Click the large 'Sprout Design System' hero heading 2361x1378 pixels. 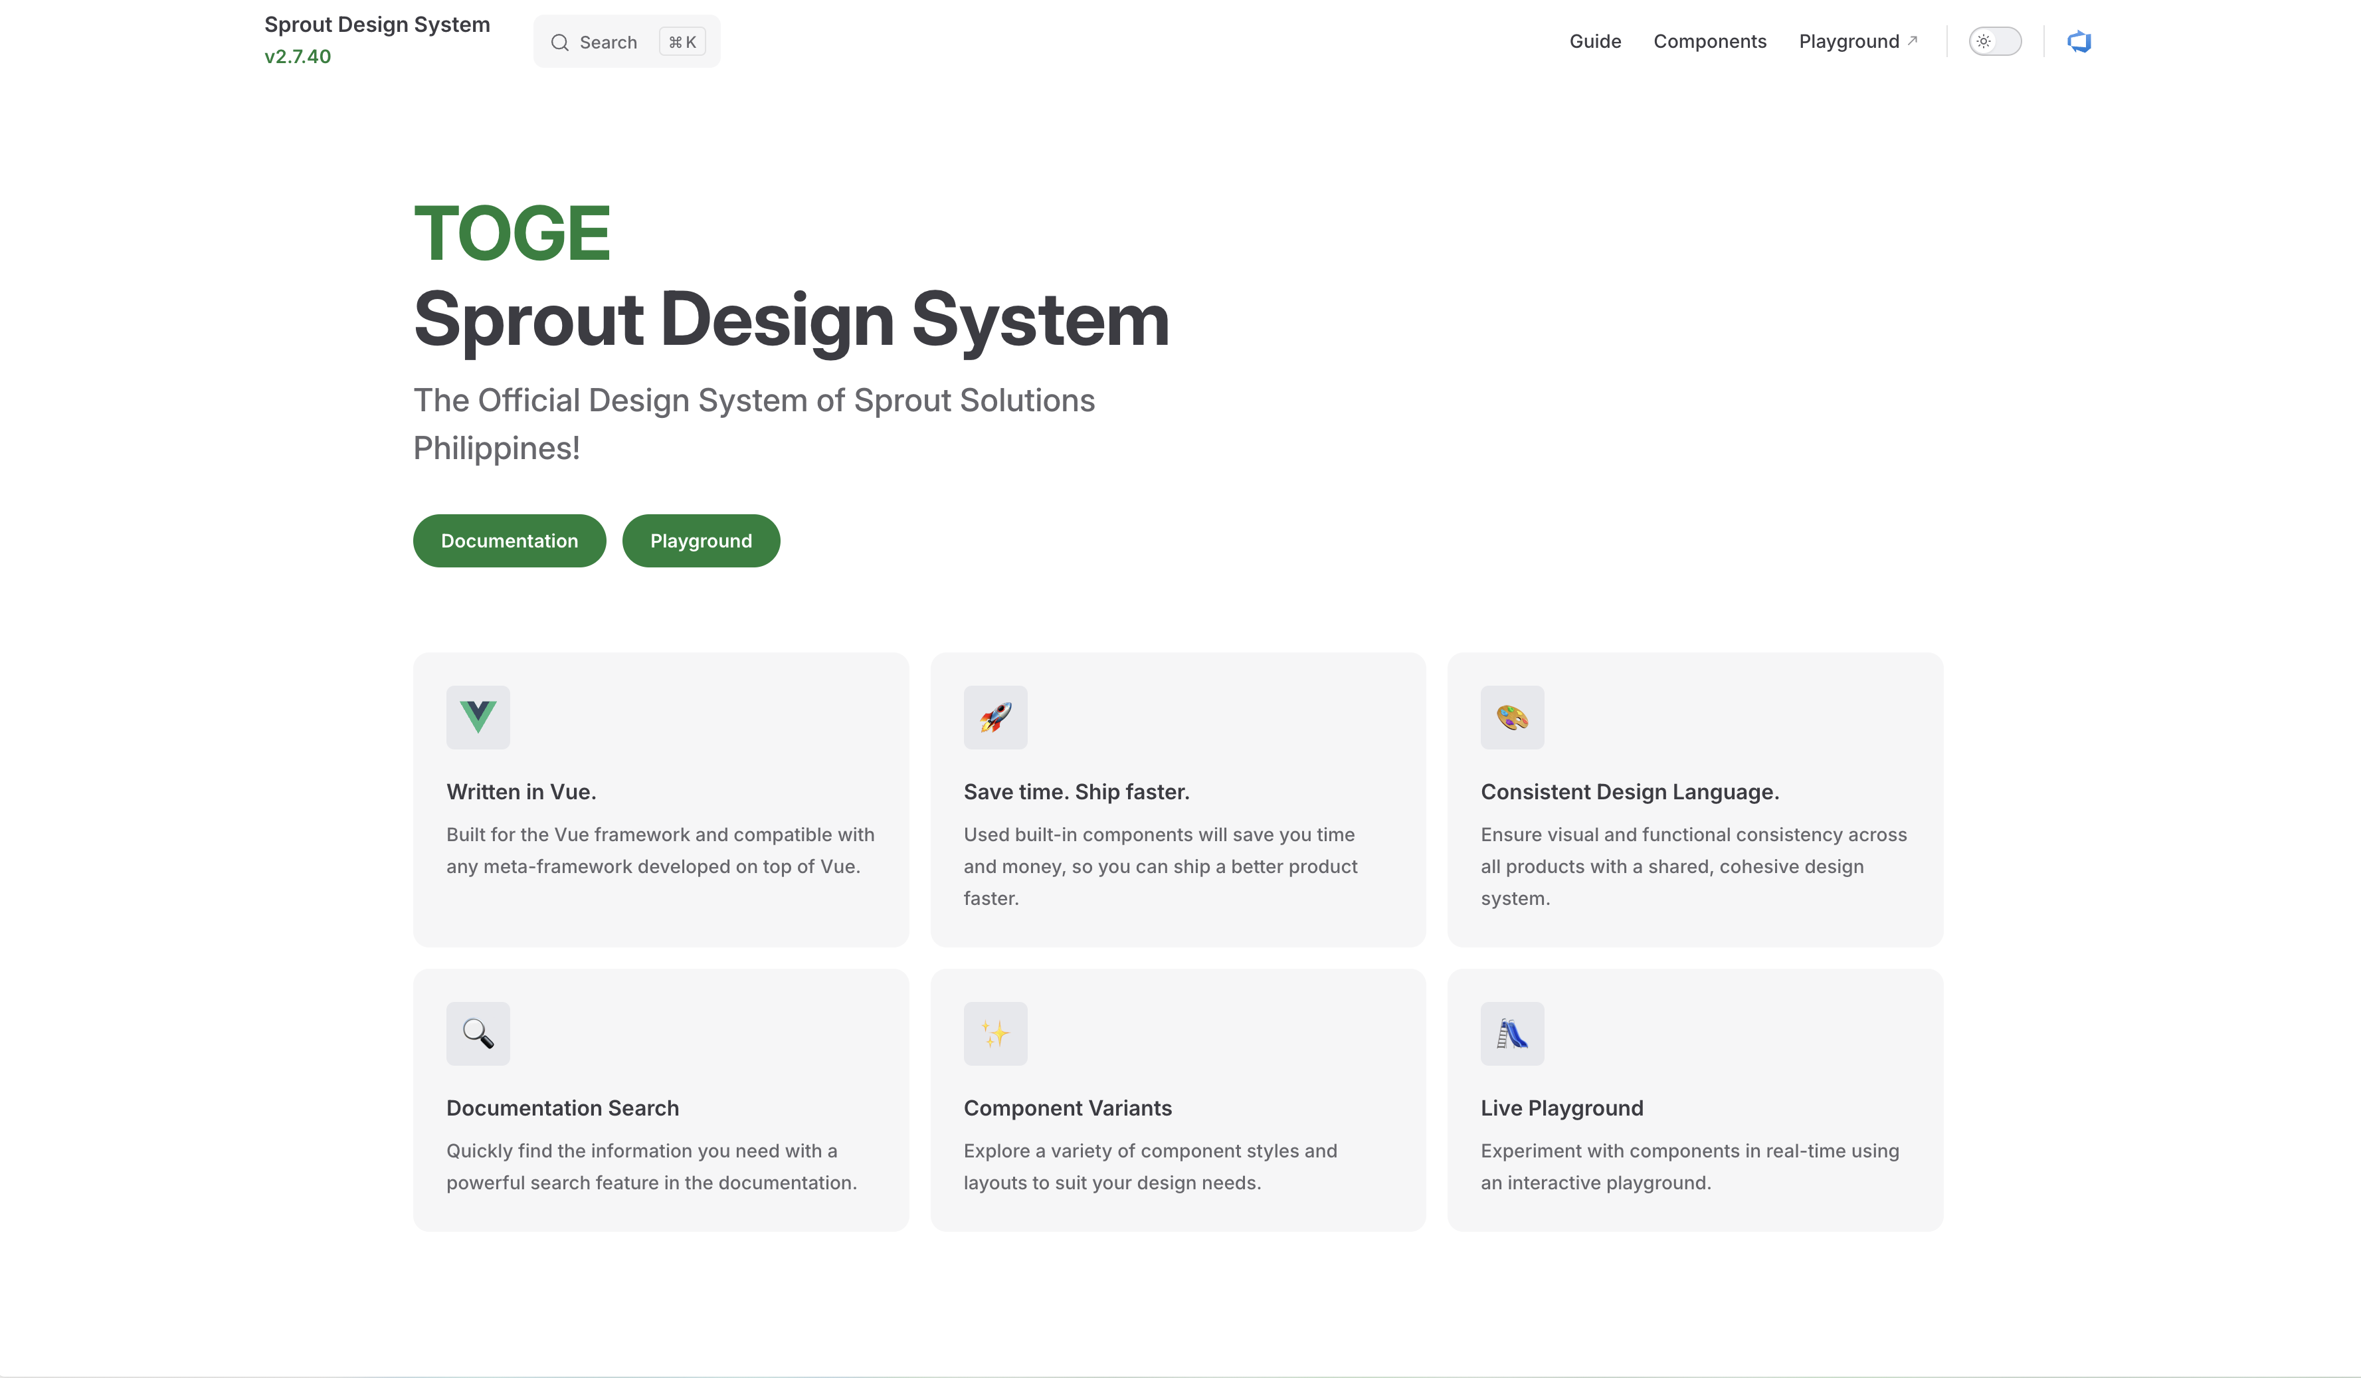tap(791, 320)
